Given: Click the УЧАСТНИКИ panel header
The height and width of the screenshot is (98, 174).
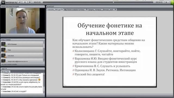Looking at the screenshot, I should (x=23, y=40).
